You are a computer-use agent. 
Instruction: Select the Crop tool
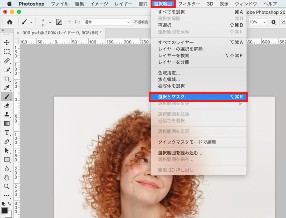coord(7,78)
